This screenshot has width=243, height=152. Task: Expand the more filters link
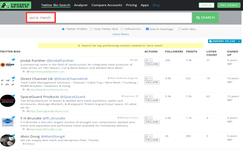[121, 34]
